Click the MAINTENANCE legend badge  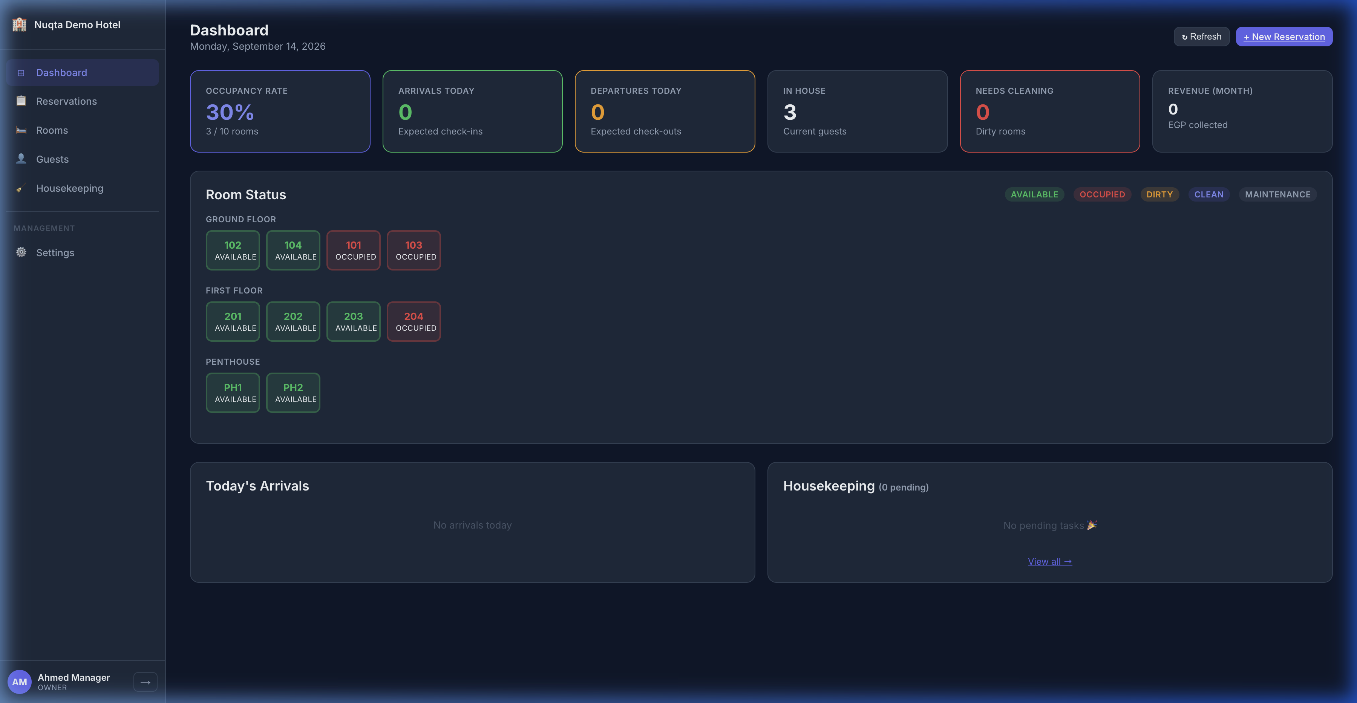[1278, 194]
